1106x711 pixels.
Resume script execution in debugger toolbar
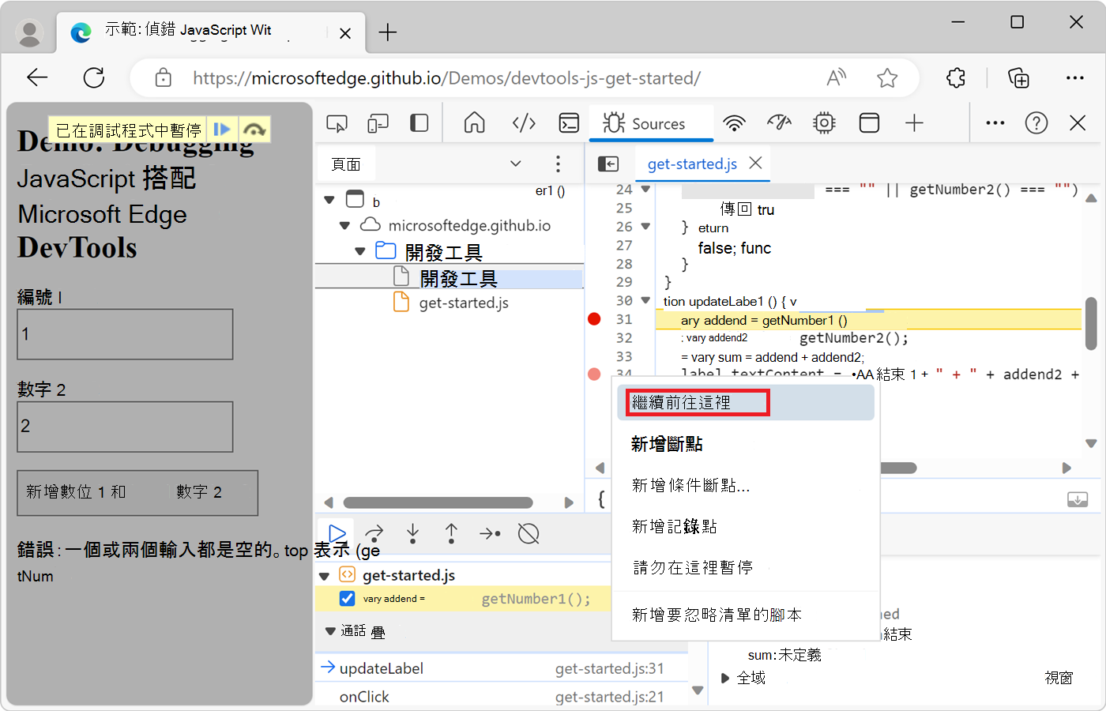(337, 534)
